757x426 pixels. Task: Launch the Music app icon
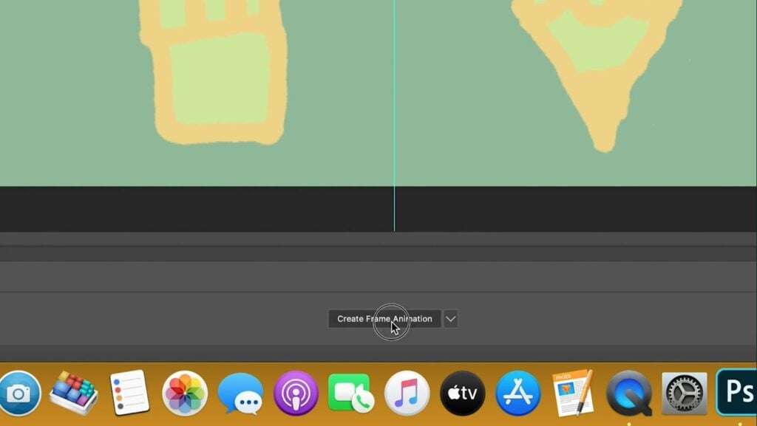tap(407, 393)
